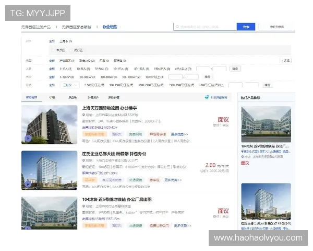
Task: Open the price unit dropdown in the price row
Action: (70, 85)
